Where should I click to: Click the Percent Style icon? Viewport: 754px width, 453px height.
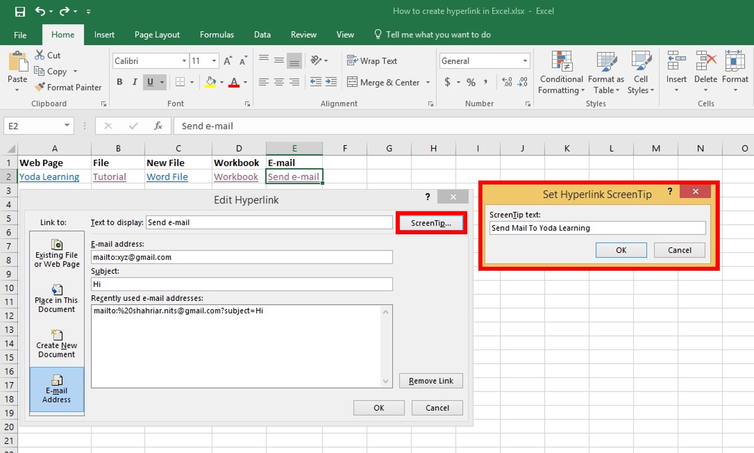471,82
